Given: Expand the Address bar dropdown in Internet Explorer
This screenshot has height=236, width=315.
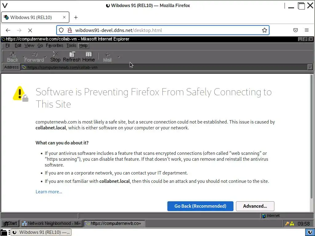Looking at the screenshot, I should tap(310, 67).
